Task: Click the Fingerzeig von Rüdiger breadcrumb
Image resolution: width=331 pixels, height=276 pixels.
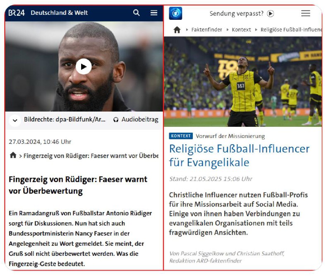Action: point(91,156)
